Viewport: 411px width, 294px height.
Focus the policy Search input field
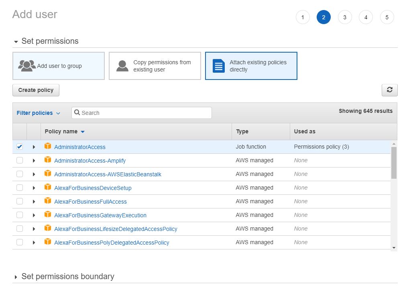142,113
